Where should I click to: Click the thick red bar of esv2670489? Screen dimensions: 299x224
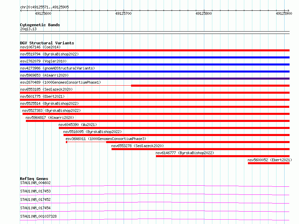click(210, 86)
